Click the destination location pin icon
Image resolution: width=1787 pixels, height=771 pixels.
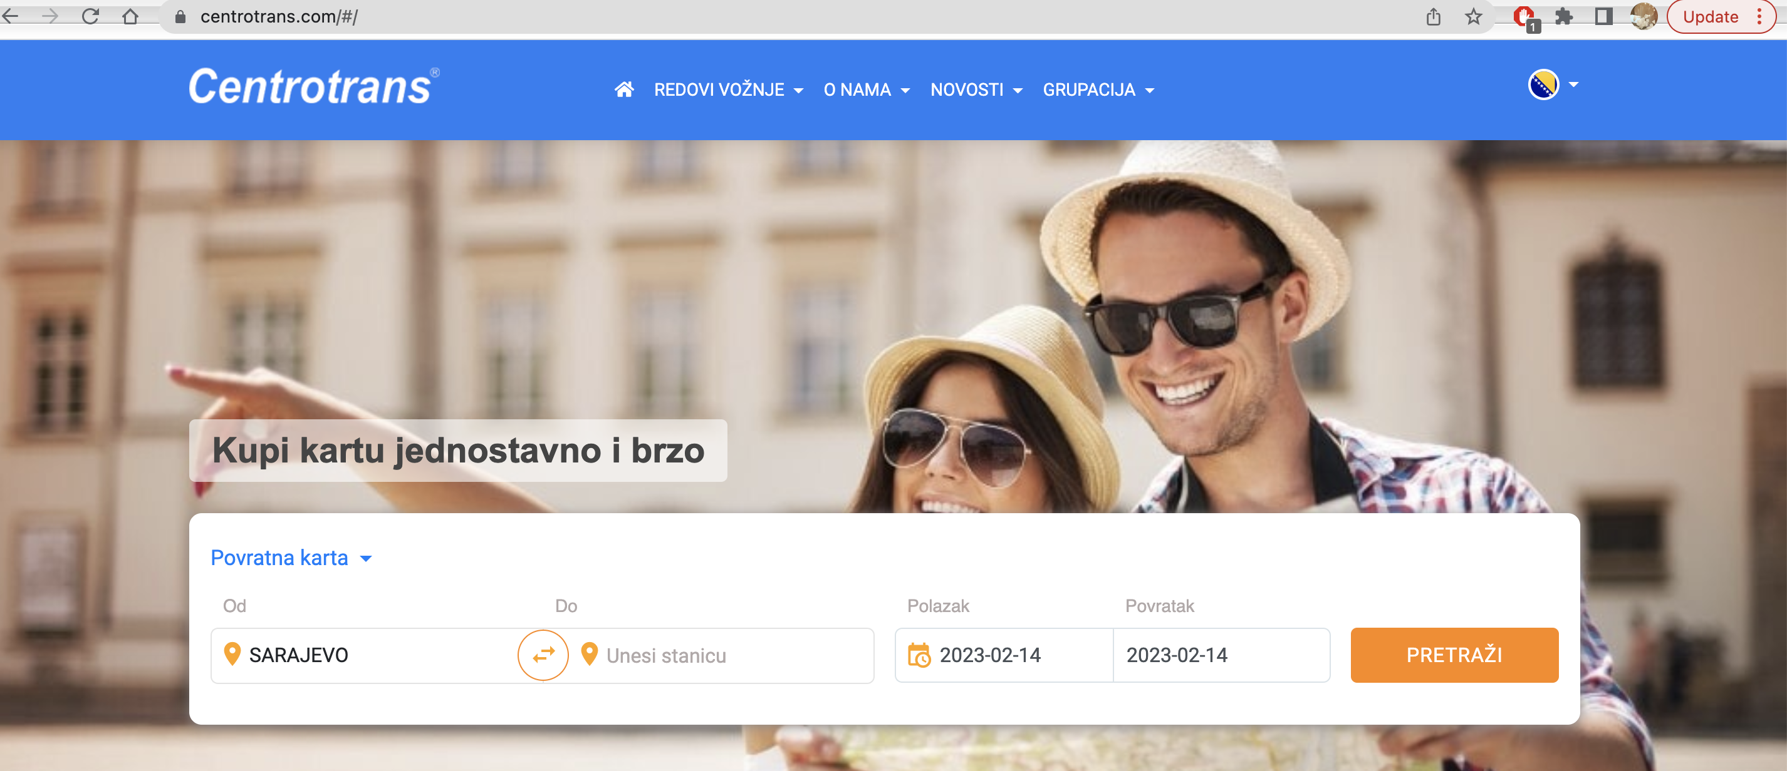[x=590, y=654]
